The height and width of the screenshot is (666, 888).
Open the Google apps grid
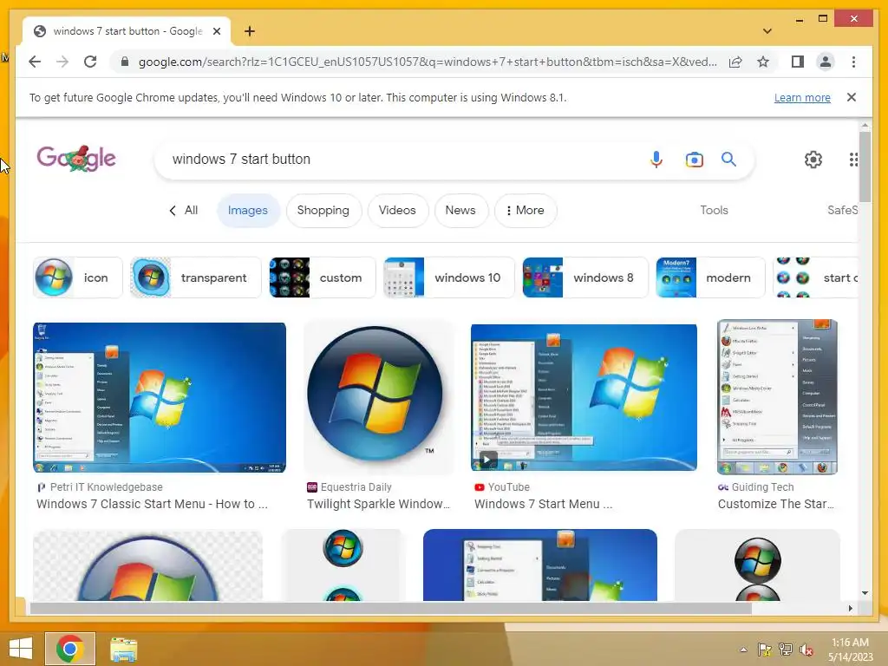853,160
